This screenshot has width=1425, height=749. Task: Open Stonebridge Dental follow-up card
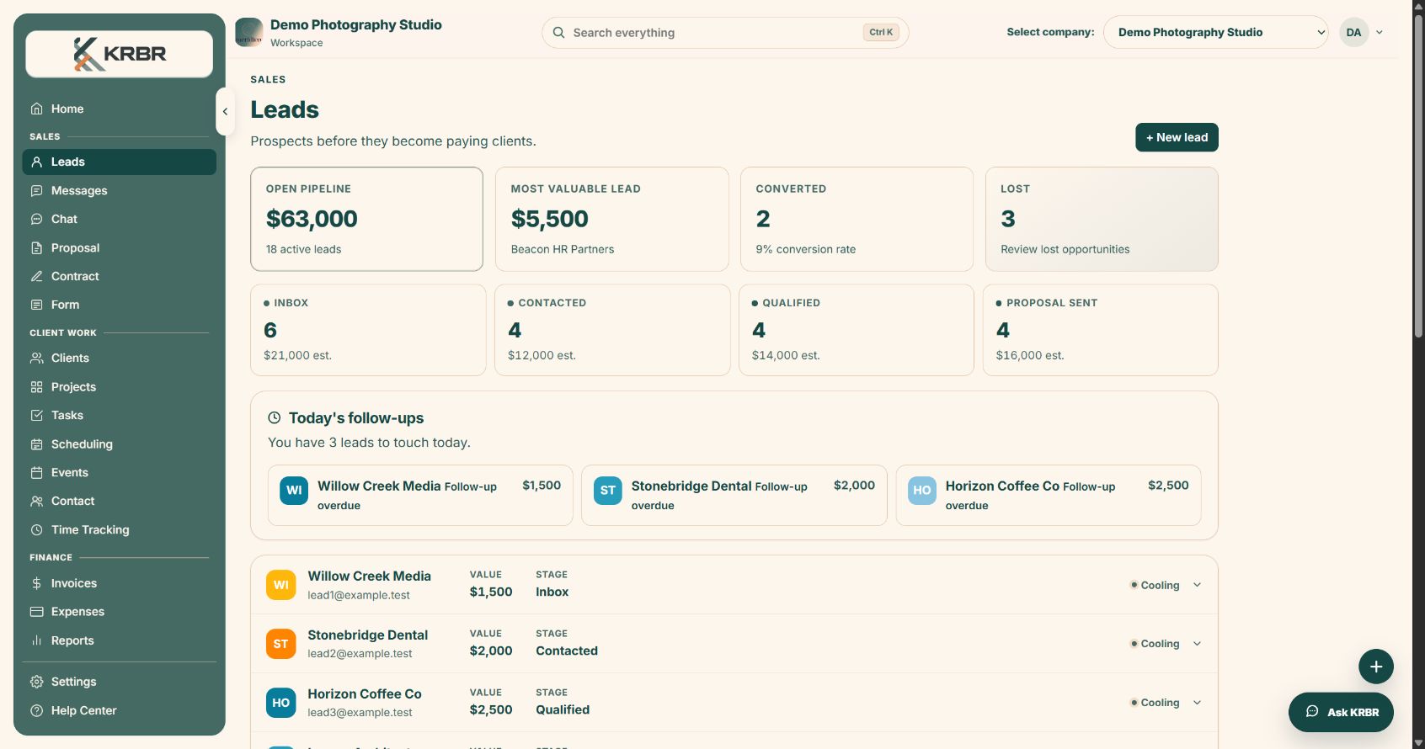734,496
